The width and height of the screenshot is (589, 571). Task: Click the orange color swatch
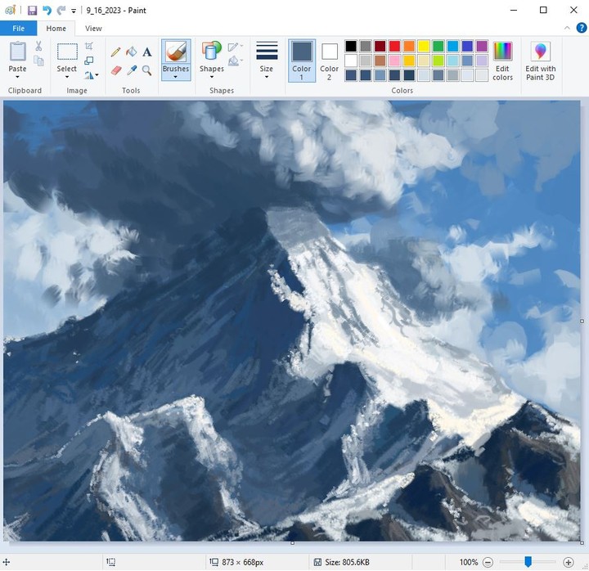click(x=409, y=46)
